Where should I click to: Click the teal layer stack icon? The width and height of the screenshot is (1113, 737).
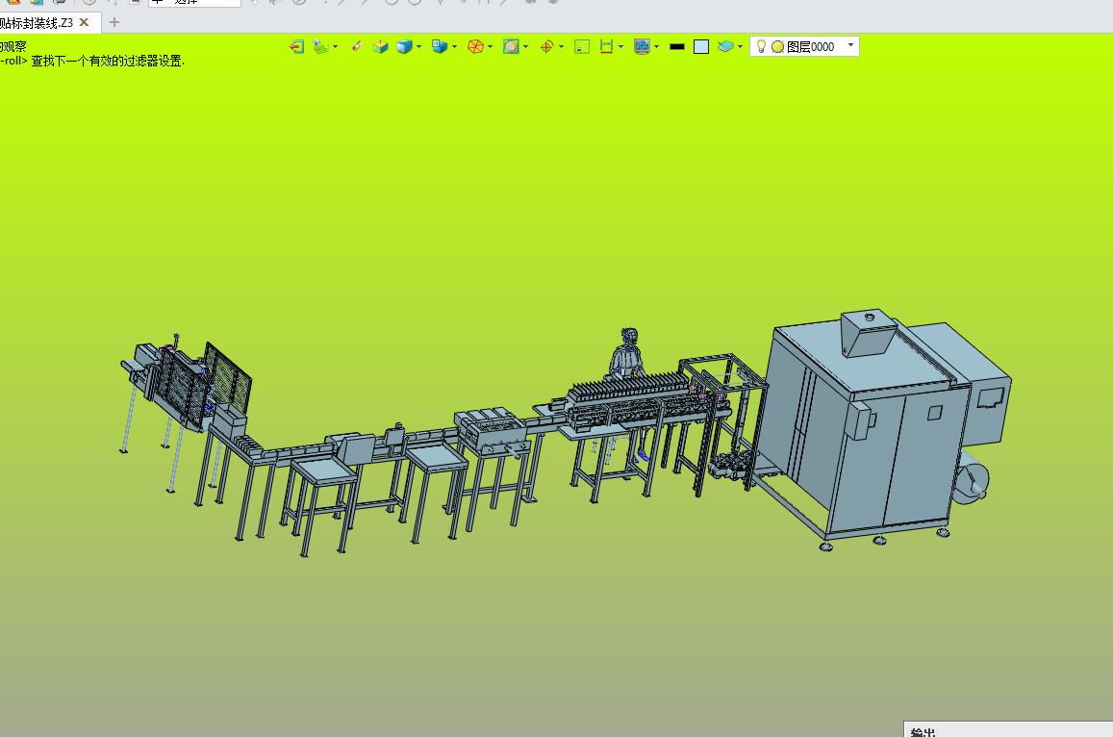point(725,47)
